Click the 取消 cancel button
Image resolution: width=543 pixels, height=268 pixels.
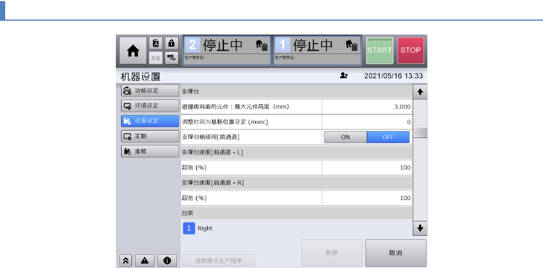pos(396,253)
